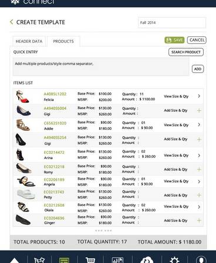Click View Size & Qty for Okala
This screenshot has height=263, width=216.
176,207
